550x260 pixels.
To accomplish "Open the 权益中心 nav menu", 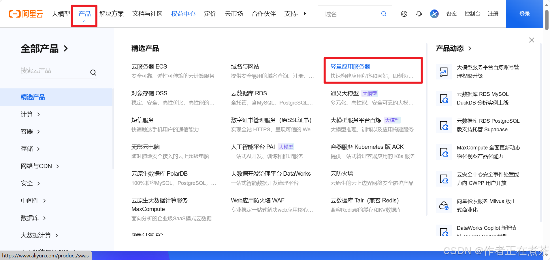I will point(183,14).
